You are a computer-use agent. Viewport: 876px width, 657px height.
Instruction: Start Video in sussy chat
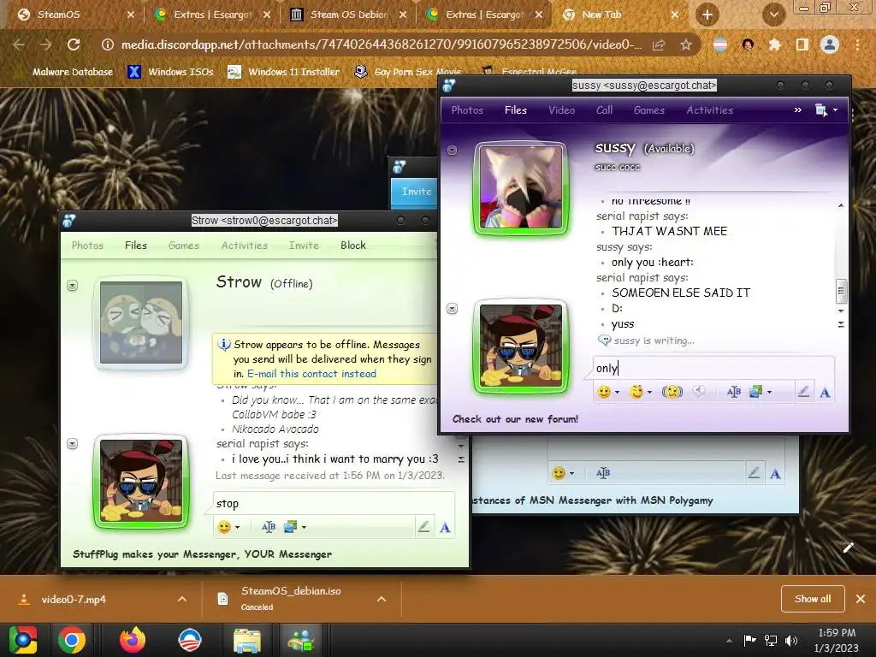pos(561,110)
